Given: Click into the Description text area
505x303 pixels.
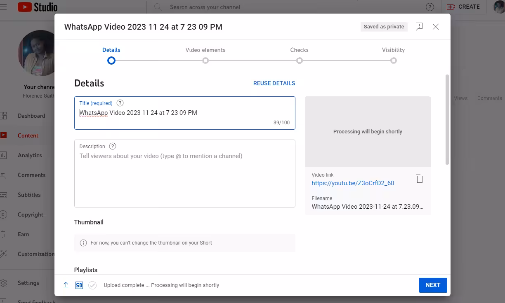Looking at the screenshot, I should (185, 173).
